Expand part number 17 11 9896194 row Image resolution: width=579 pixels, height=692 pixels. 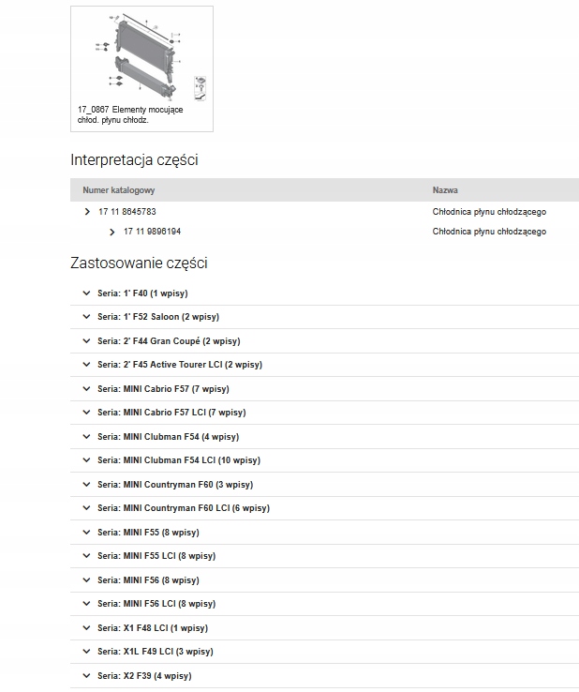coord(112,232)
